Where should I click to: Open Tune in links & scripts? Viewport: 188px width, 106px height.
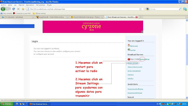tap(135, 67)
